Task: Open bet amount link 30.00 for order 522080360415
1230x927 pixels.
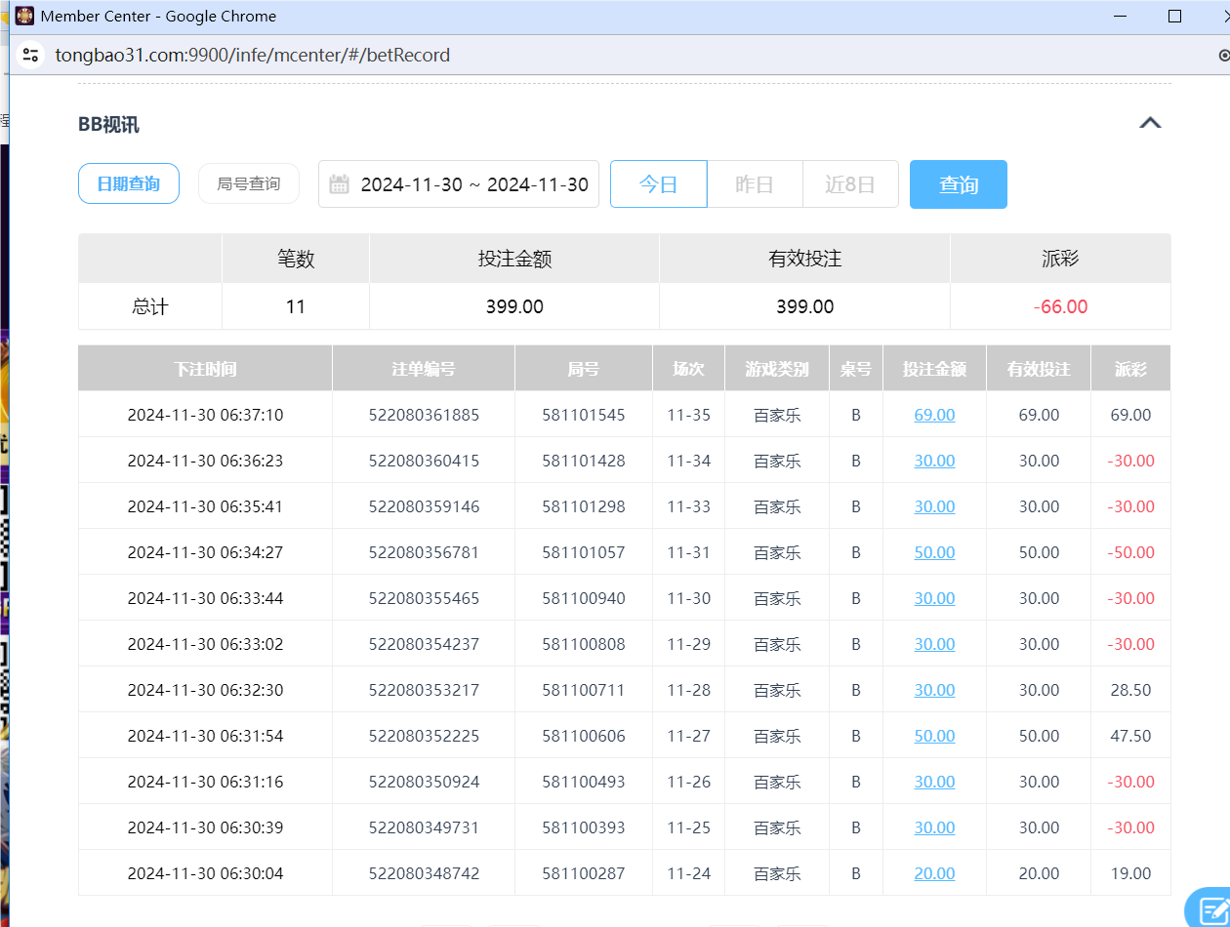Action: tap(934, 461)
